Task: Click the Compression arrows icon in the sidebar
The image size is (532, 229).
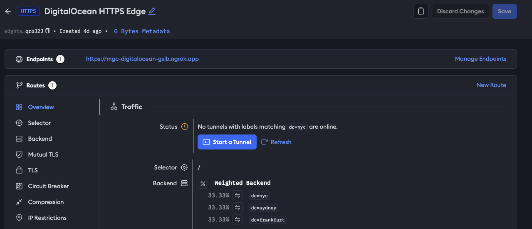Action: pos(19,202)
